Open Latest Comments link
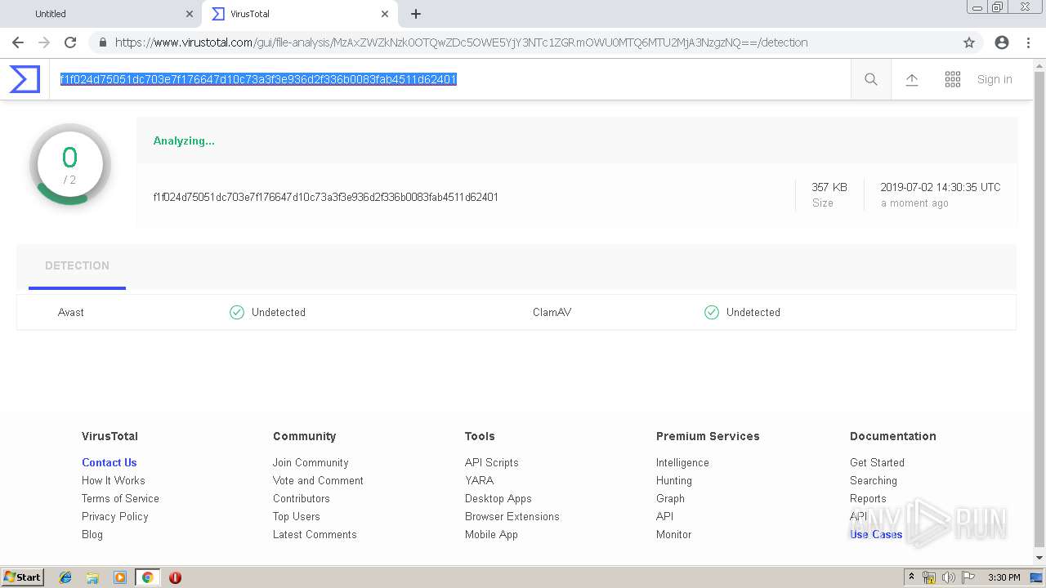 coord(315,534)
